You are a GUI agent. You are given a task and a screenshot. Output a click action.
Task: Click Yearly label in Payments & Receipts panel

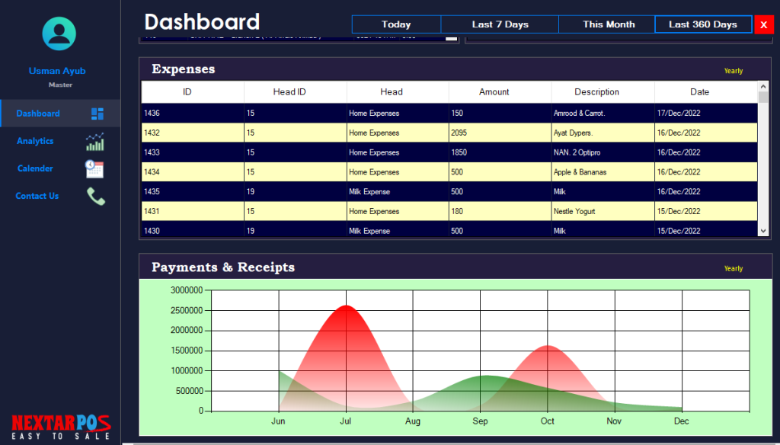(x=734, y=268)
